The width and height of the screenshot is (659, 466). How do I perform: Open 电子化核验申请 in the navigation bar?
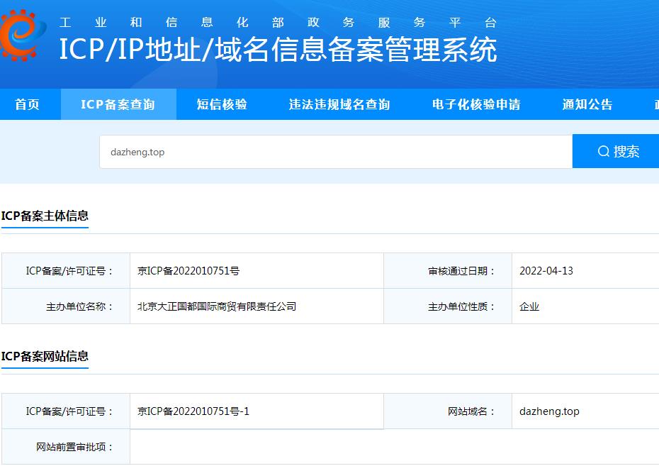[x=476, y=104]
